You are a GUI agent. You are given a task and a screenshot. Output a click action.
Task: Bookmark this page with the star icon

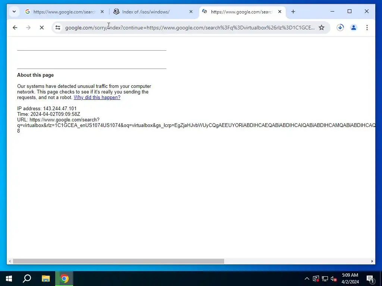pyautogui.click(x=322, y=28)
